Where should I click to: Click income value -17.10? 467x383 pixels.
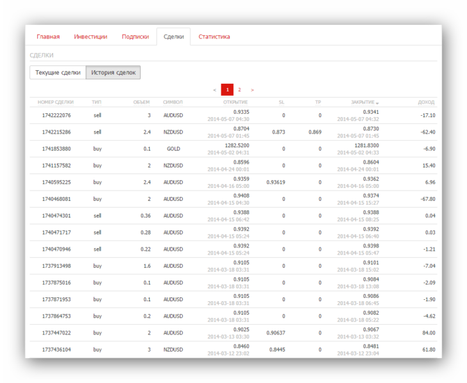tap(428, 115)
